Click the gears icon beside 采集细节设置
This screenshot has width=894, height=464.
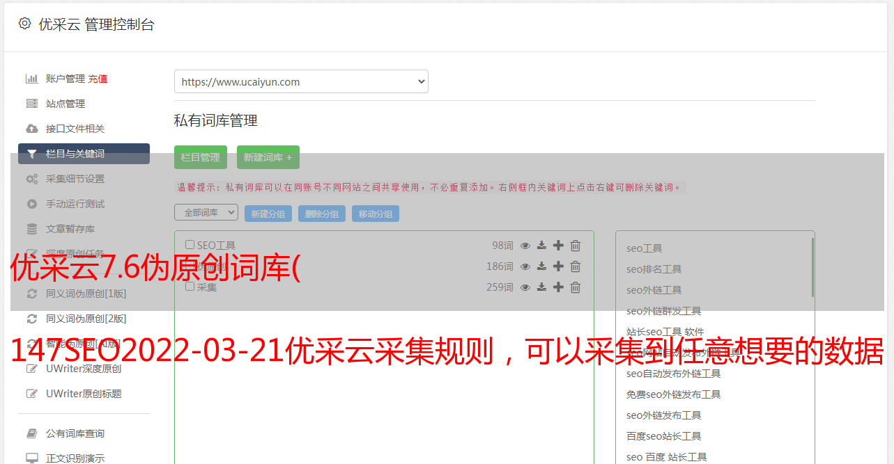tap(32, 179)
